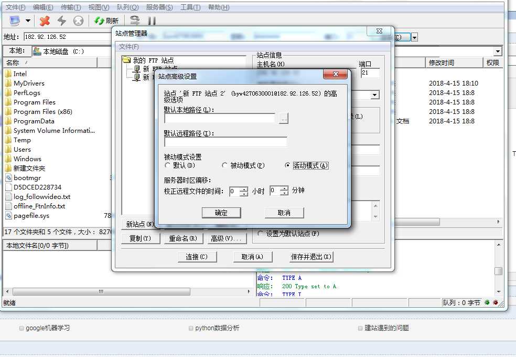Adjust the hours (小时) offset spinner
This screenshot has width=516, height=357.
click(243, 192)
